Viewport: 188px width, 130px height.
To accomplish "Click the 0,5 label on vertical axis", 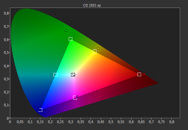I will click(6, 53).
